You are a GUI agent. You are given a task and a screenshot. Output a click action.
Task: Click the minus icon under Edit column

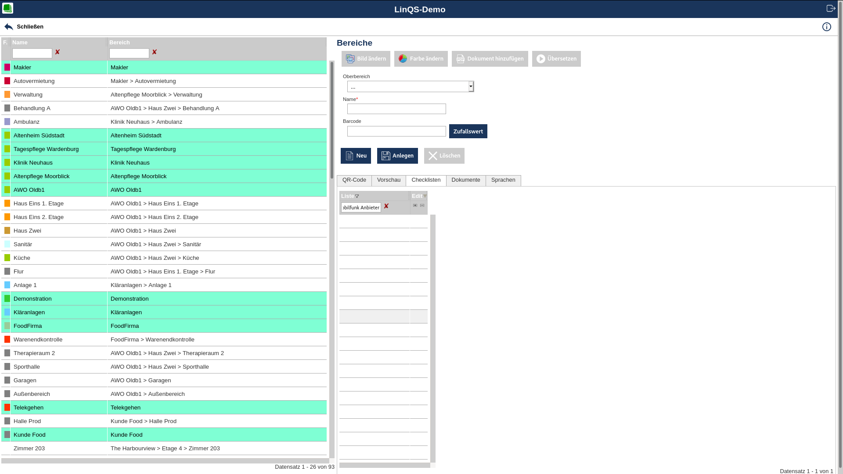(422, 205)
